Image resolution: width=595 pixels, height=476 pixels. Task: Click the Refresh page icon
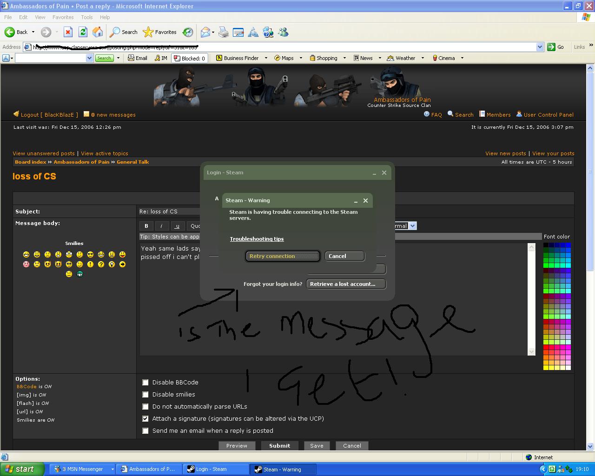(x=83, y=32)
